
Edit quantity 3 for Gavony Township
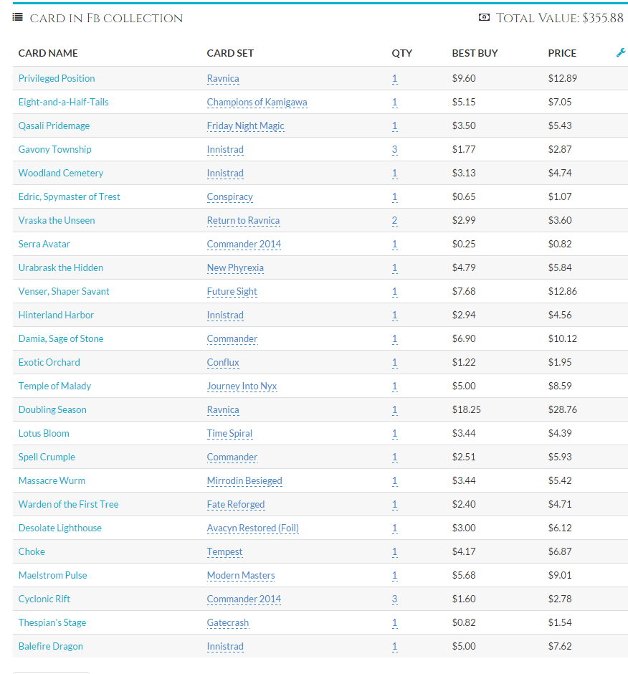(x=394, y=150)
